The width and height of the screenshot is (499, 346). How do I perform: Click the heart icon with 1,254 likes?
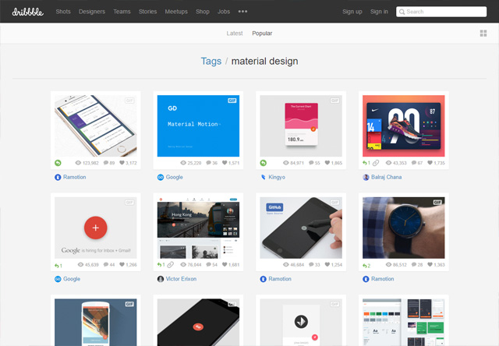point(327,264)
